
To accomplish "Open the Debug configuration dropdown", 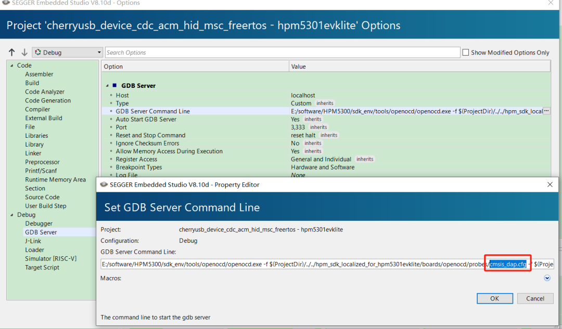I will click(68, 52).
